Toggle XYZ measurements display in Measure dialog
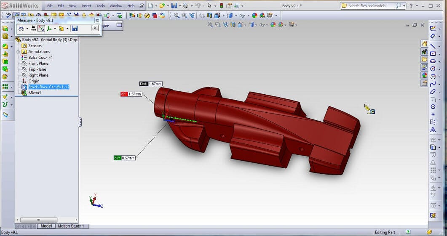The height and width of the screenshot is (236, 447). tap(41, 28)
